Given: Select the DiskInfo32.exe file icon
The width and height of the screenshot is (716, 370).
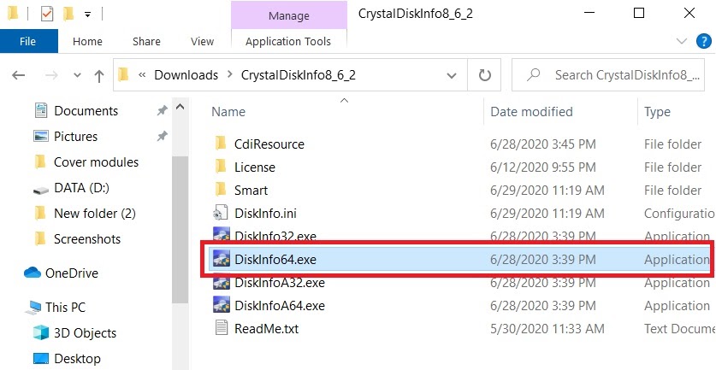Looking at the screenshot, I should (x=221, y=234).
